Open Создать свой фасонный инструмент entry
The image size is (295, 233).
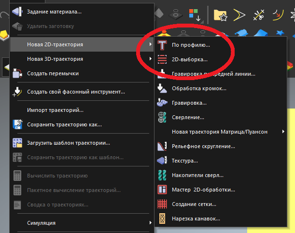point(82,92)
